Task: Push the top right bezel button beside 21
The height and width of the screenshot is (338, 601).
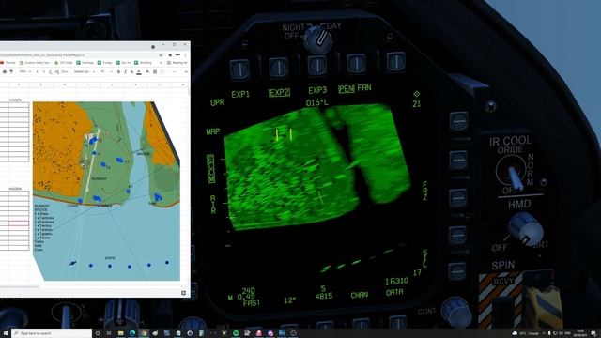Action: (458, 121)
